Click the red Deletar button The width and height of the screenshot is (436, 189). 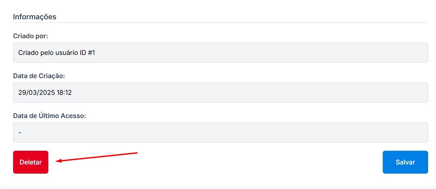click(x=31, y=162)
